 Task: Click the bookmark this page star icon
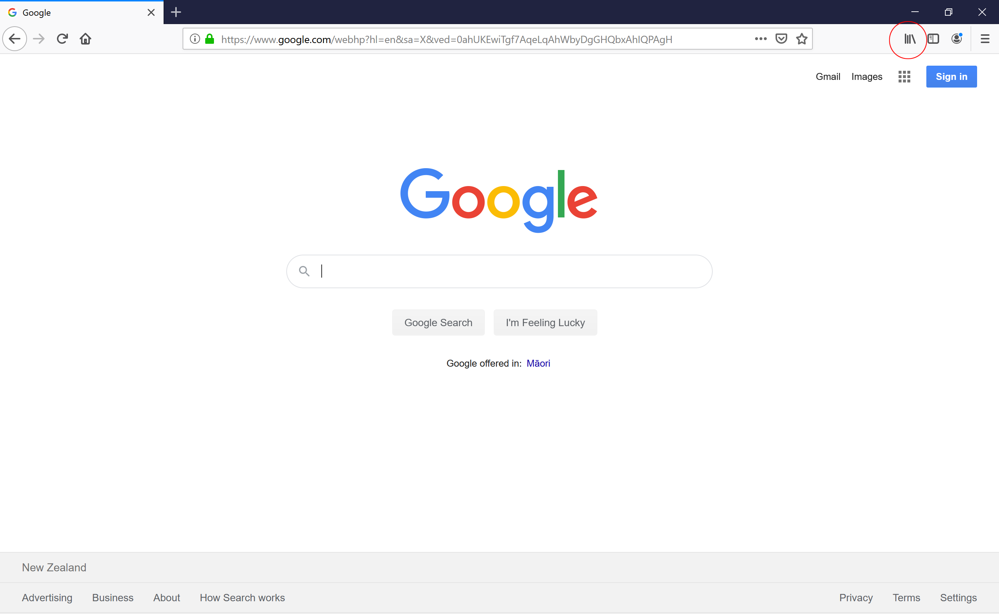point(801,39)
